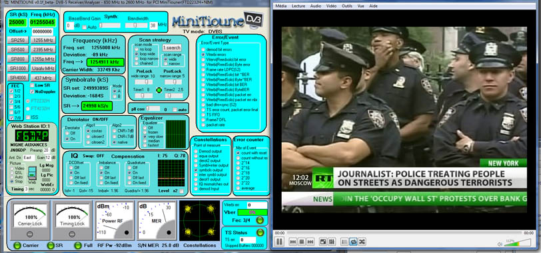Screen dimensions: 541x253
Task: Click the Offset input field
Action: click(43, 32)
